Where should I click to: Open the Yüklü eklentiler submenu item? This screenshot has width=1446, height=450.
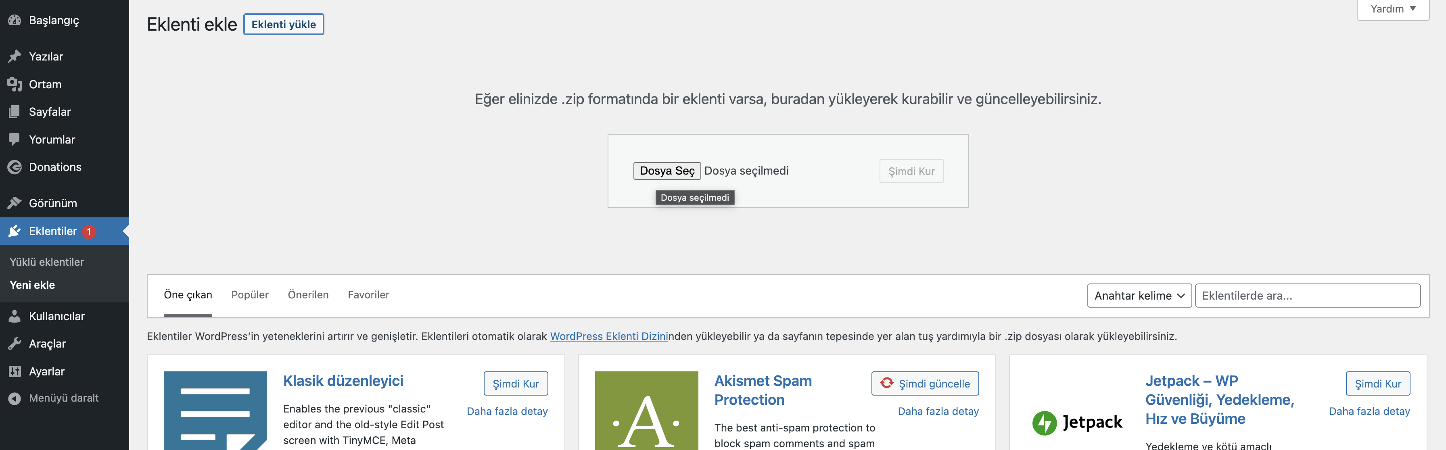[x=46, y=262]
